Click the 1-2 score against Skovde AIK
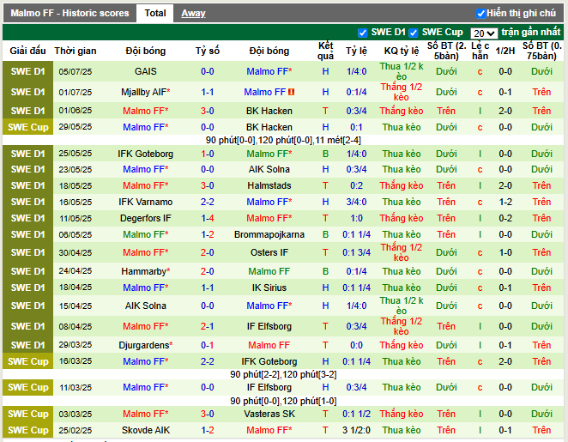This screenshot has width=568, height=442. [x=208, y=430]
